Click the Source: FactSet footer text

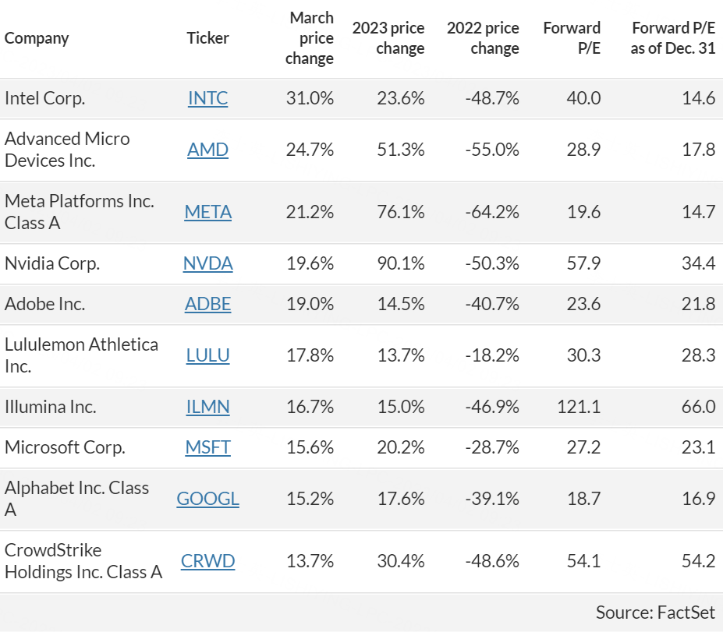pos(655,612)
